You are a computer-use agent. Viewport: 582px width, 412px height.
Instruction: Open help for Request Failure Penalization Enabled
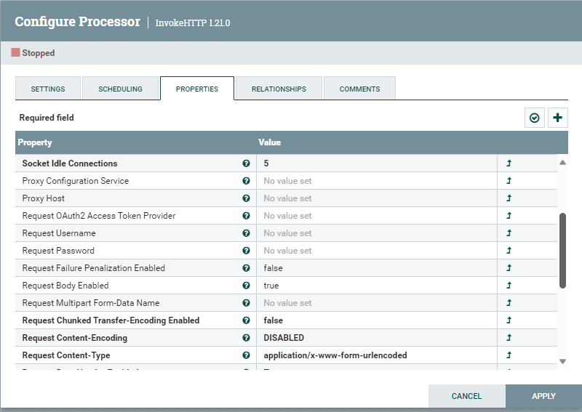[x=246, y=267]
